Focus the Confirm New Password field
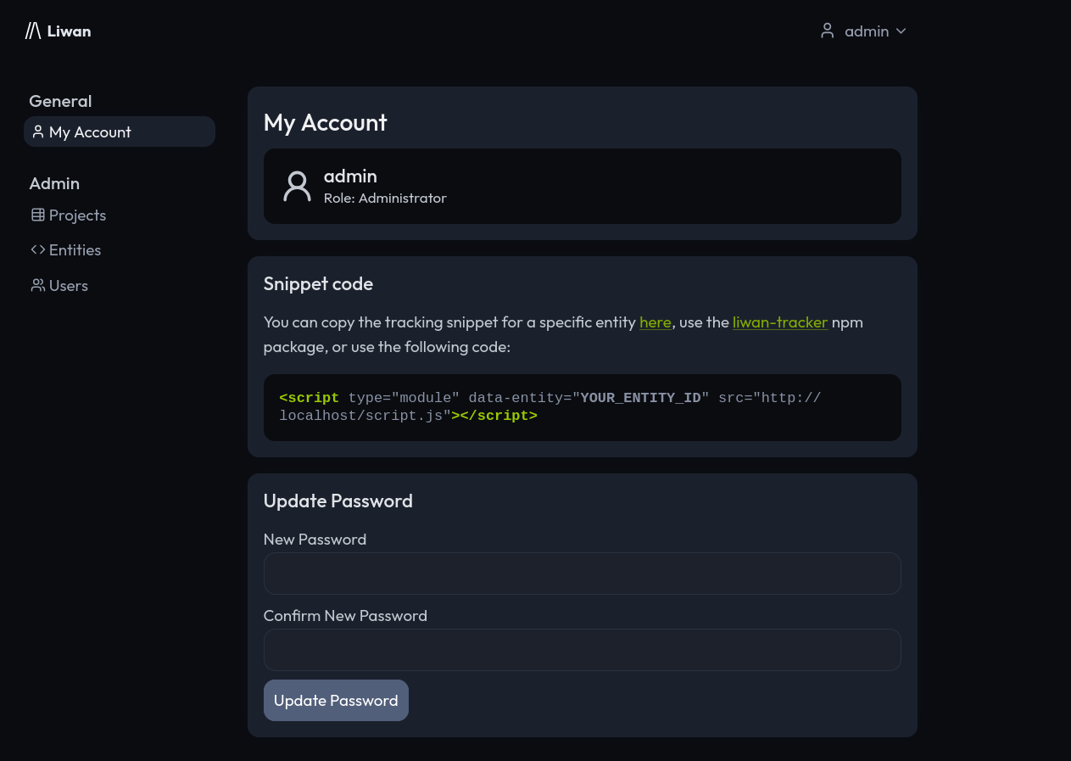This screenshot has width=1071, height=761. (x=583, y=650)
